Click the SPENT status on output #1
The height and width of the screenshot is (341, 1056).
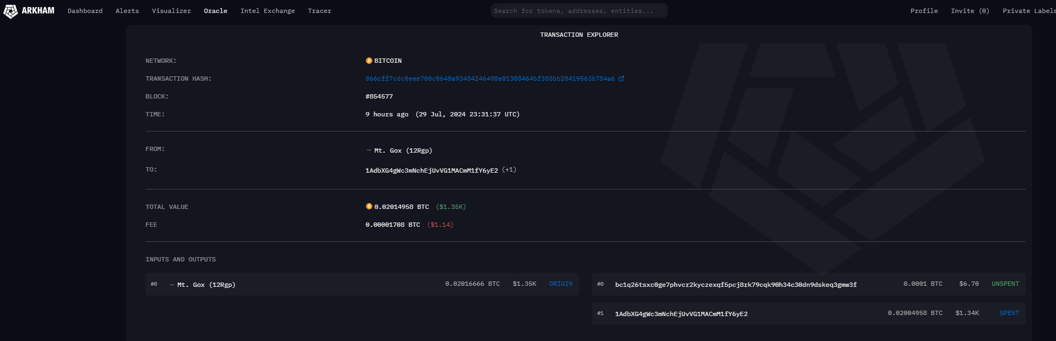click(x=1009, y=313)
